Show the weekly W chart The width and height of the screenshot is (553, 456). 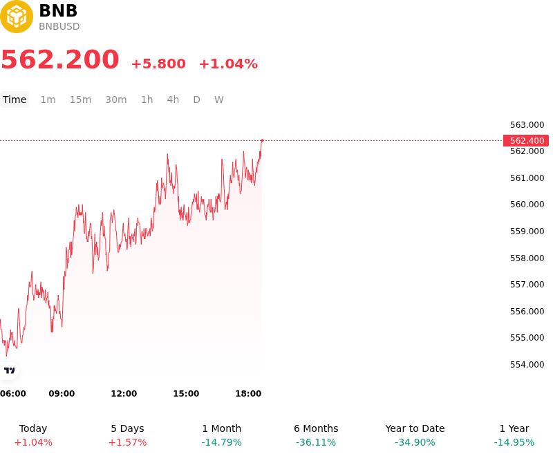click(218, 99)
